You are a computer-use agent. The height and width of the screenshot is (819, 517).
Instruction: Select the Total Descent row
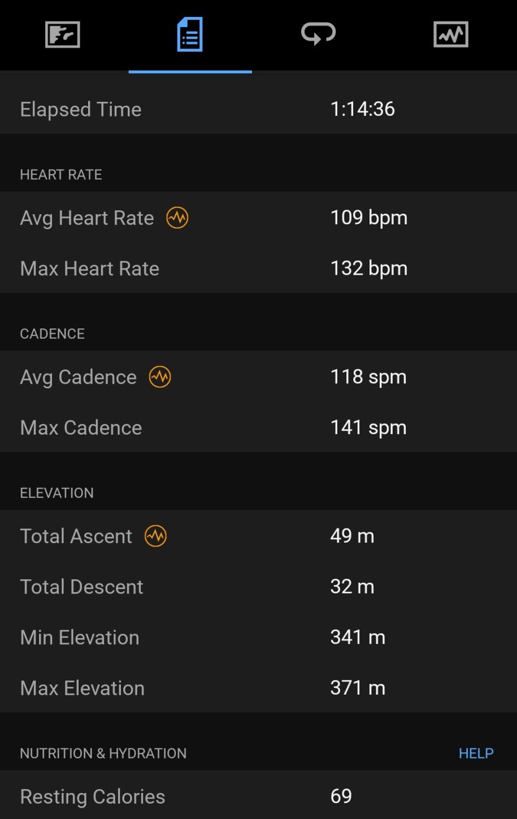pos(258,587)
